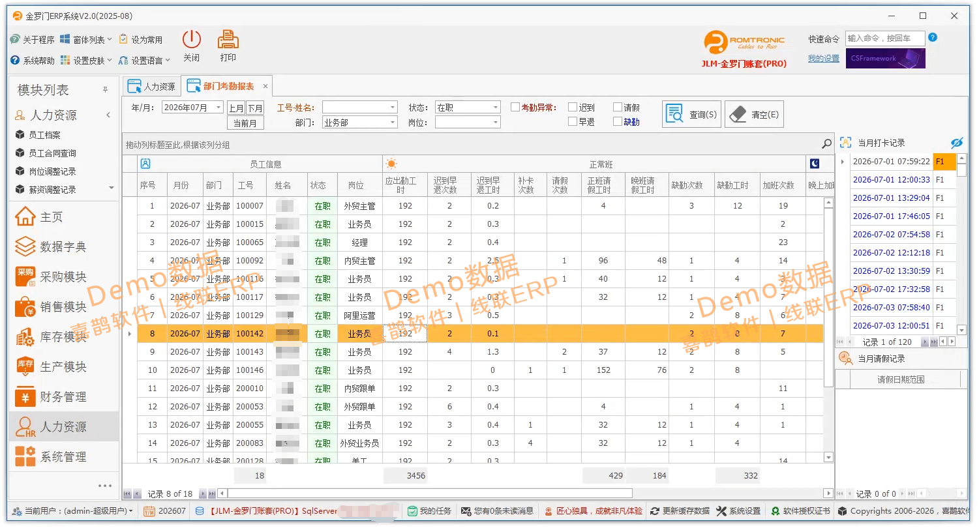Open the 工号-姓名 dropdown
The height and width of the screenshot is (530, 979).
tap(393, 108)
